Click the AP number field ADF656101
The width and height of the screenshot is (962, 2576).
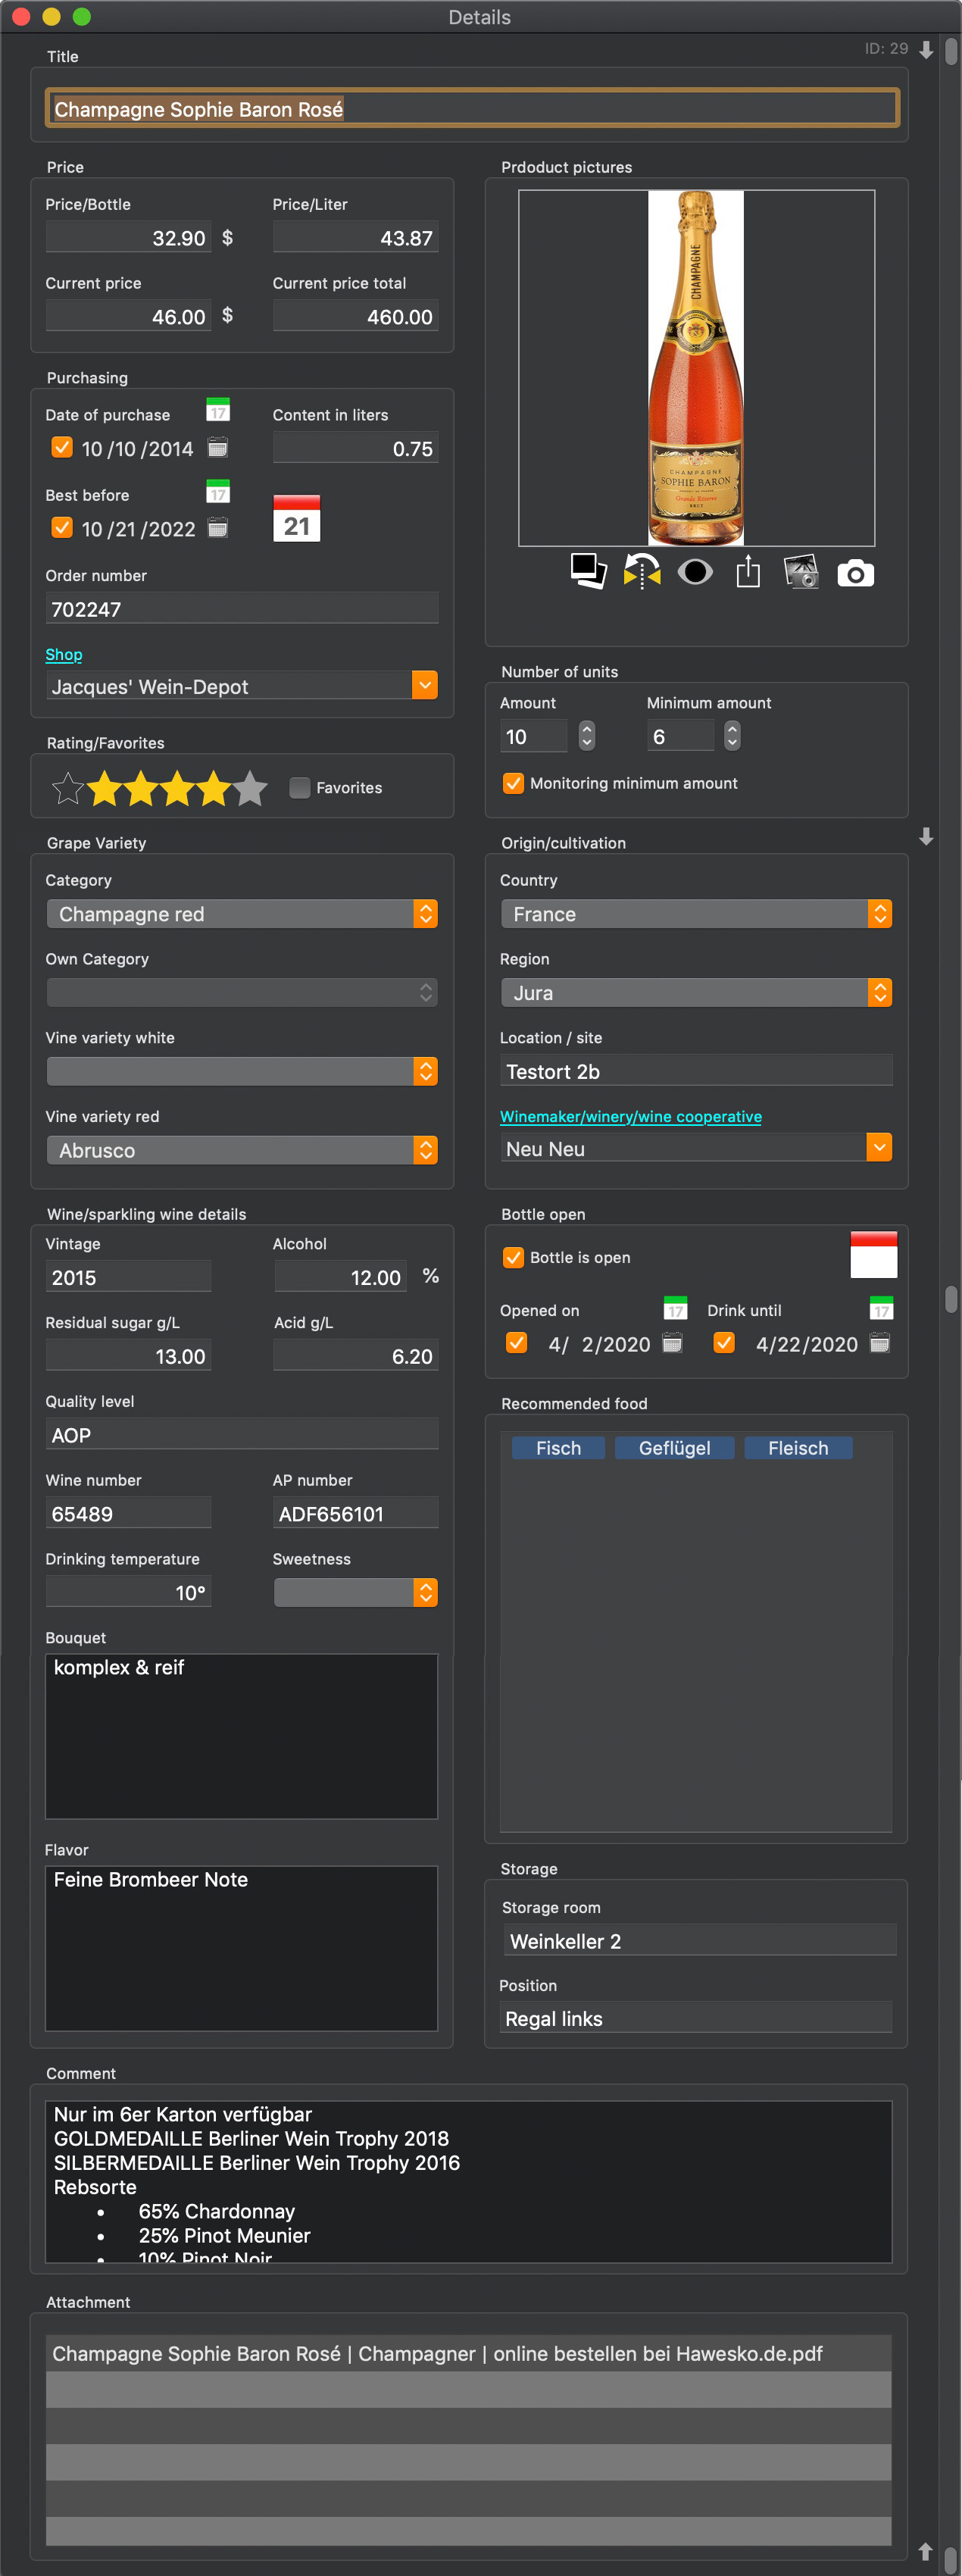pyautogui.click(x=356, y=1514)
